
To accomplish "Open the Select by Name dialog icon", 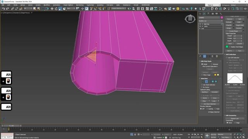I will (x=39, y=9).
